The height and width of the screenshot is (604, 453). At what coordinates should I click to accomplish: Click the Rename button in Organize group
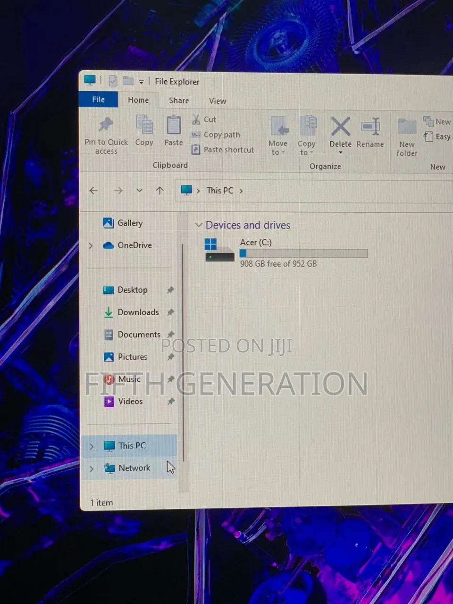[x=370, y=133]
